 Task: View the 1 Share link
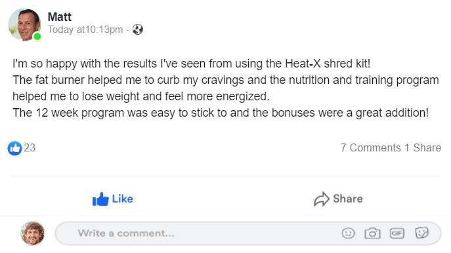click(423, 147)
